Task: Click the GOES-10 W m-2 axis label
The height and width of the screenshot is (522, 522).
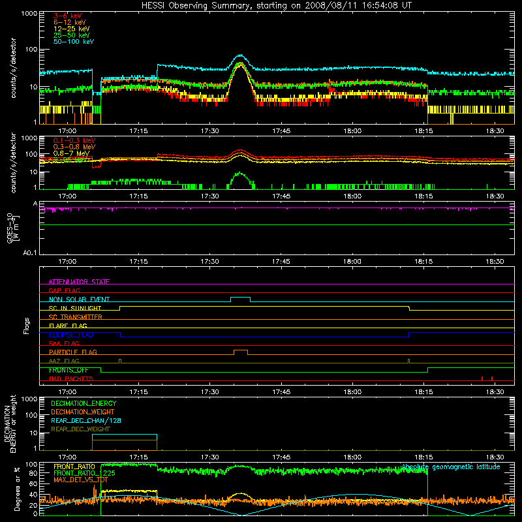Action: (13, 228)
